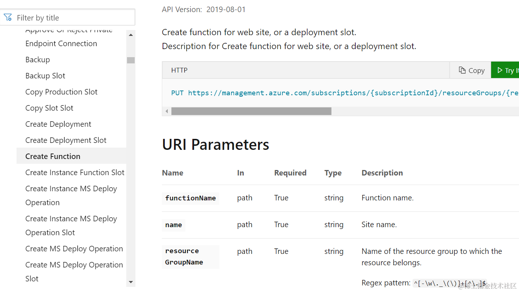Viewport: 519px width, 292px height.
Task: Select the Create Function item
Action: pos(53,156)
